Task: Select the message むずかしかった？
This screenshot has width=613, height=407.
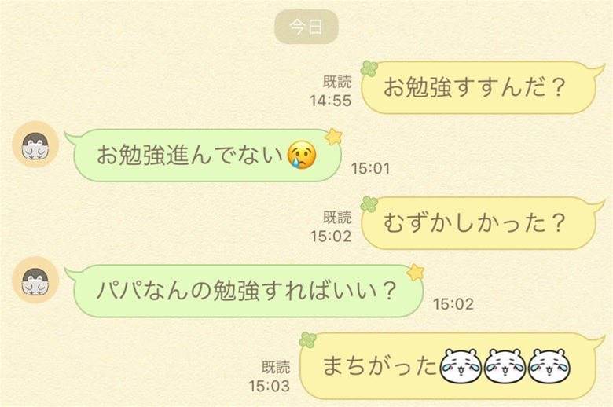Action: coord(474,223)
